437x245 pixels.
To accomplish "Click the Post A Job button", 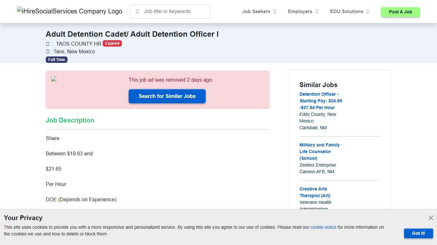I will click(400, 11).
